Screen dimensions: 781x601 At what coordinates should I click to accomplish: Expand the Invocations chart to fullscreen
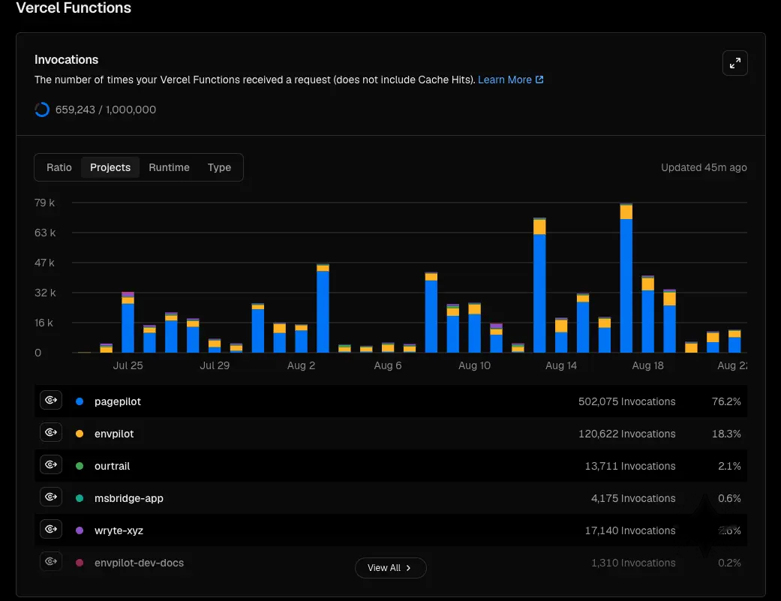(x=734, y=63)
